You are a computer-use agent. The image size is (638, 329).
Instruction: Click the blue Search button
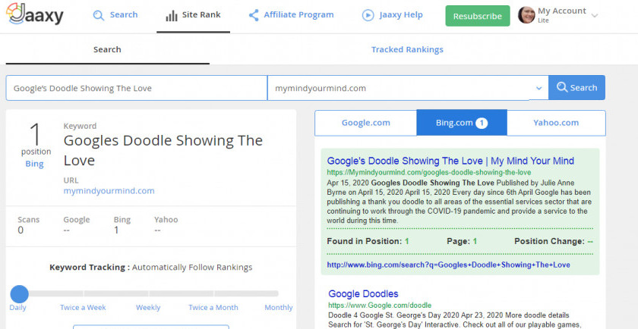click(x=576, y=88)
